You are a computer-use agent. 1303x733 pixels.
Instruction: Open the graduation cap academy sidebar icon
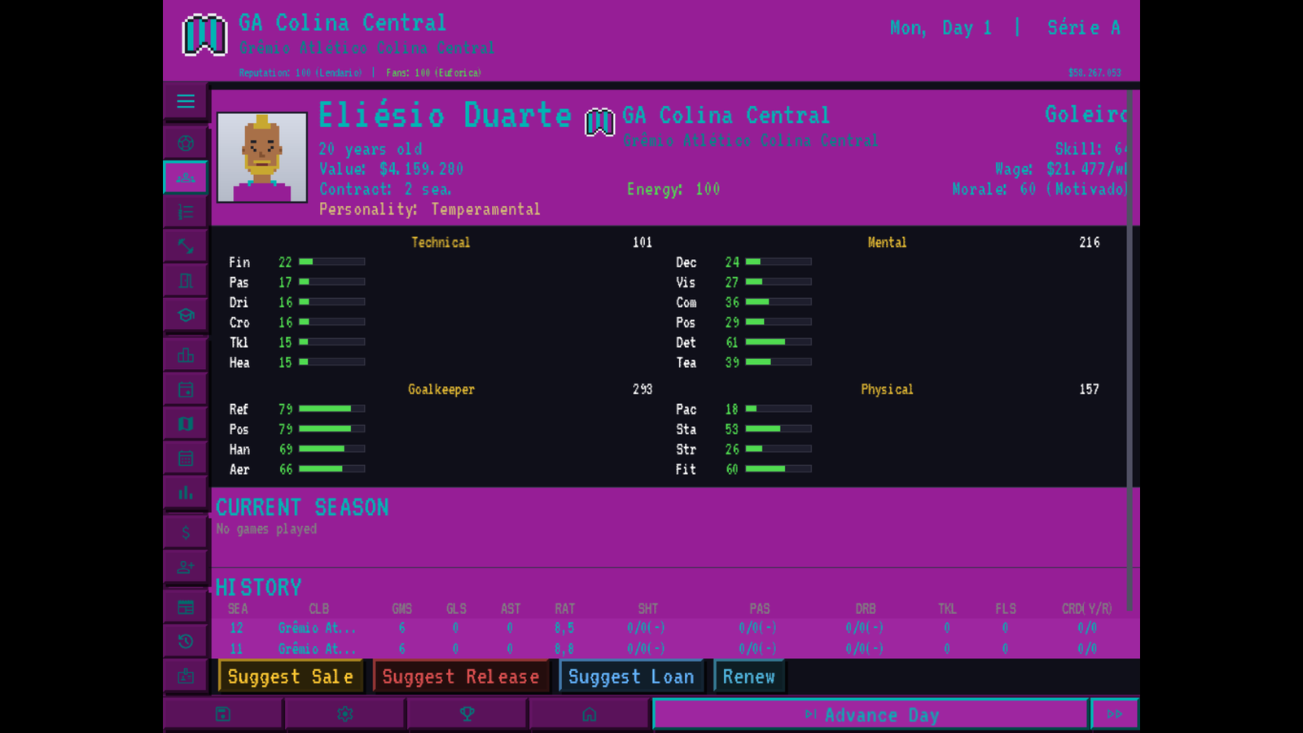(186, 315)
